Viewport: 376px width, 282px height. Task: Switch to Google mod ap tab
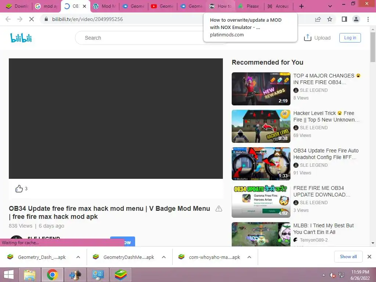(x=46, y=6)
